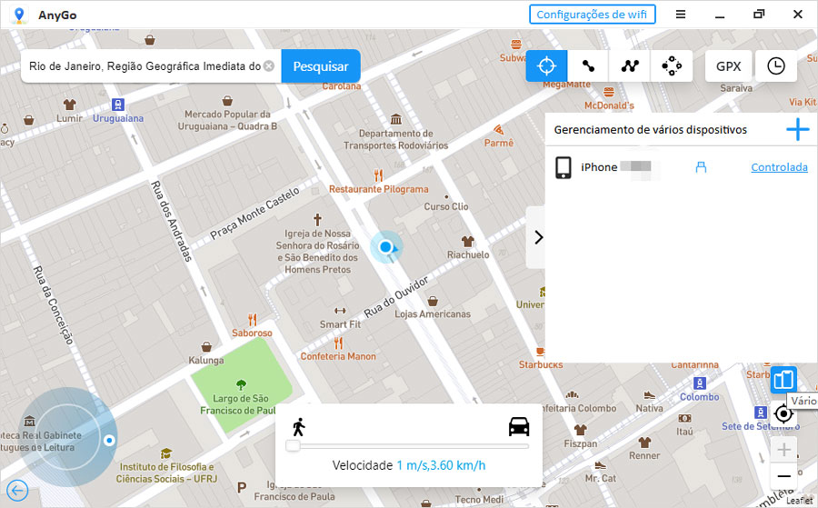Select the multi-spot route mode icon

coord(630,65)
